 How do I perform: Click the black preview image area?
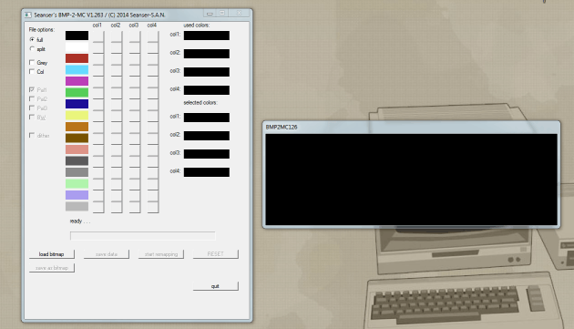[x=411, y=180]
